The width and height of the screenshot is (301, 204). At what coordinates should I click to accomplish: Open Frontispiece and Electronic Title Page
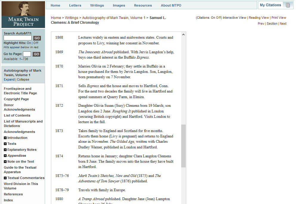coord(20,91)
